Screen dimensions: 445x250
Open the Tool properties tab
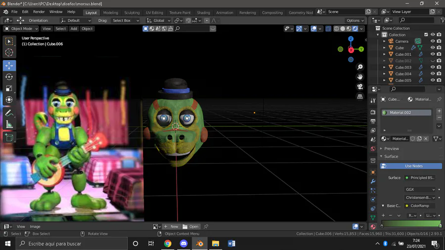tap(373, 101)
